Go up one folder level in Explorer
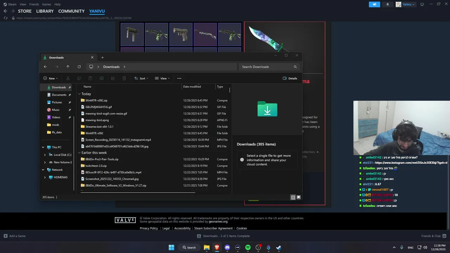 [68, 67]
